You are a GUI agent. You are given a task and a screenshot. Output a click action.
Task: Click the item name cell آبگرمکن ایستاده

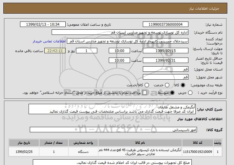tap(140, 152)
